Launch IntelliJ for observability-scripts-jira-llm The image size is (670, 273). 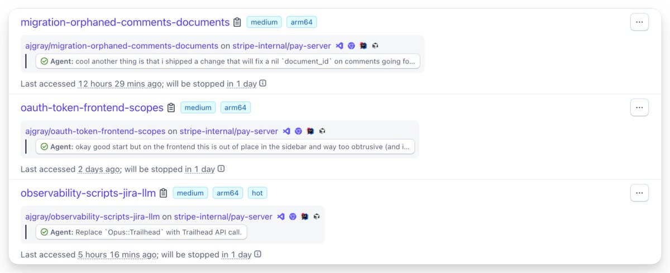coord(305,217)
